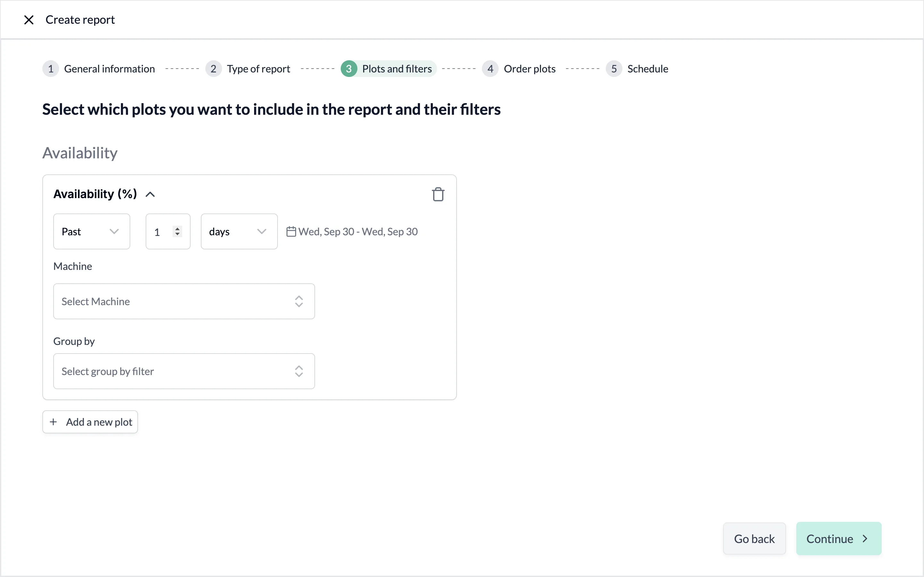Jump to step 5 Schedule

[637, 69]
